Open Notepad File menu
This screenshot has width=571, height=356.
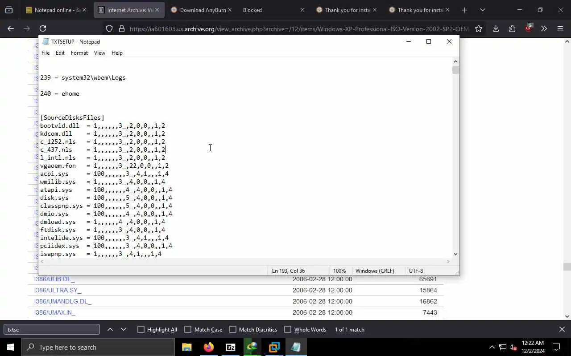pyautogui.click(x=46, y=53)
